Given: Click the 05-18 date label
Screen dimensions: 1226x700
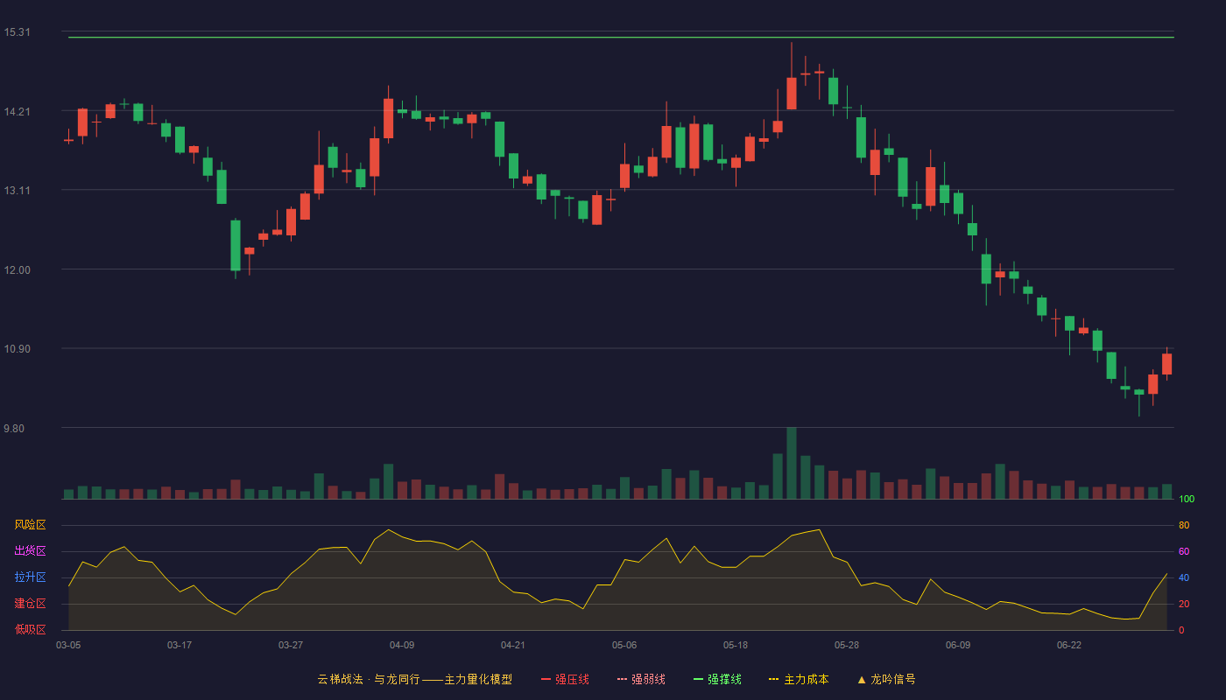Looking at the screenshot, I should coord(736,645).
